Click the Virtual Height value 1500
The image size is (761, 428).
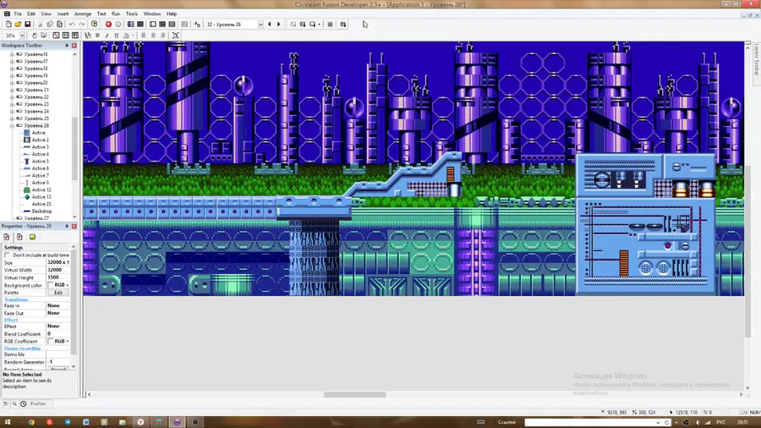[58, 277]
